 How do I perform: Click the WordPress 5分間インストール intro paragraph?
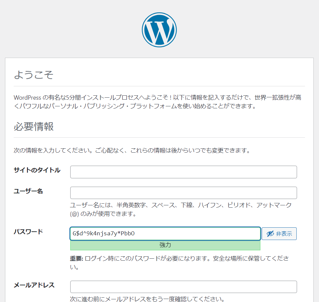click(x=158, y=102)
